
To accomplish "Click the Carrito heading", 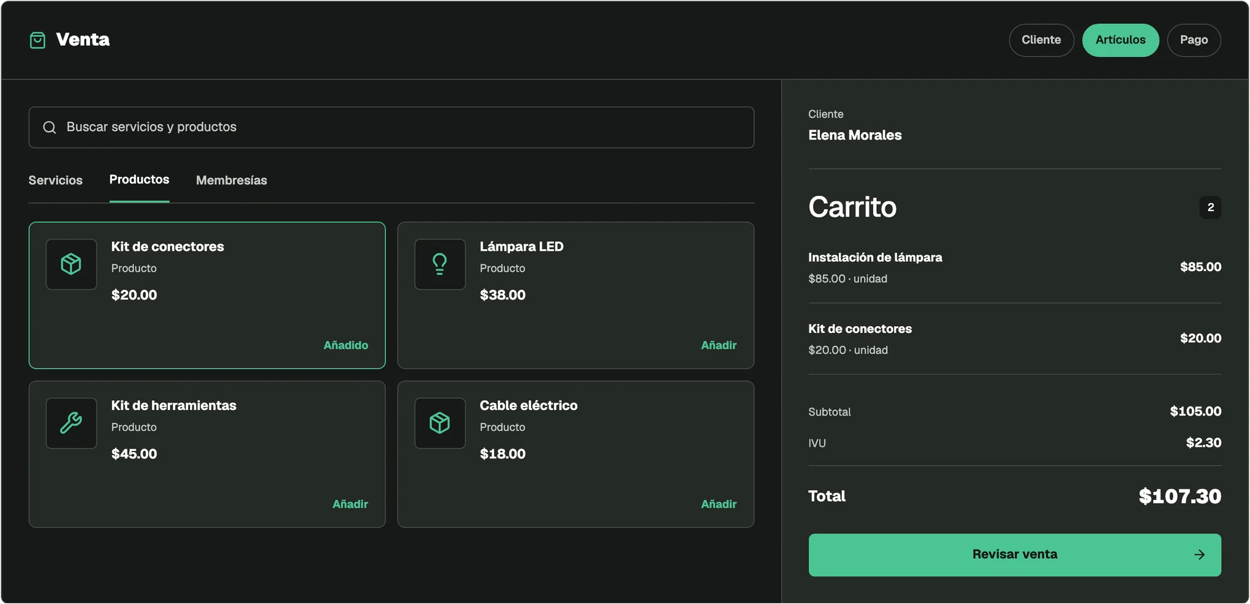I will [852, 207].
